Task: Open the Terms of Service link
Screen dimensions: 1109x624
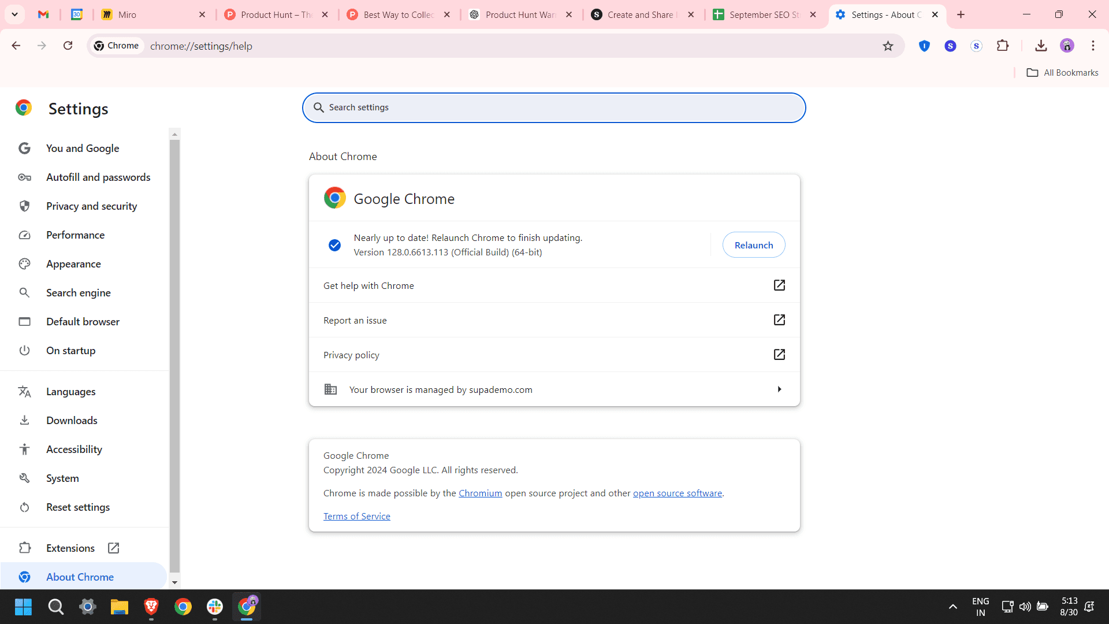Action: coord(356,516)
